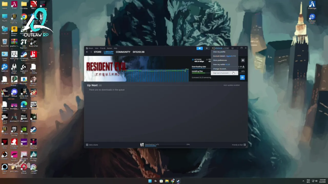The height and width of the screenshot is (184, 328).
Task: Go to the STORE tab
Action: [x=97, y=52]
